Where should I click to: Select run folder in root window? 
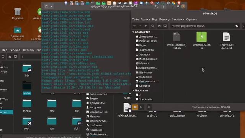(x=52, y=123)
